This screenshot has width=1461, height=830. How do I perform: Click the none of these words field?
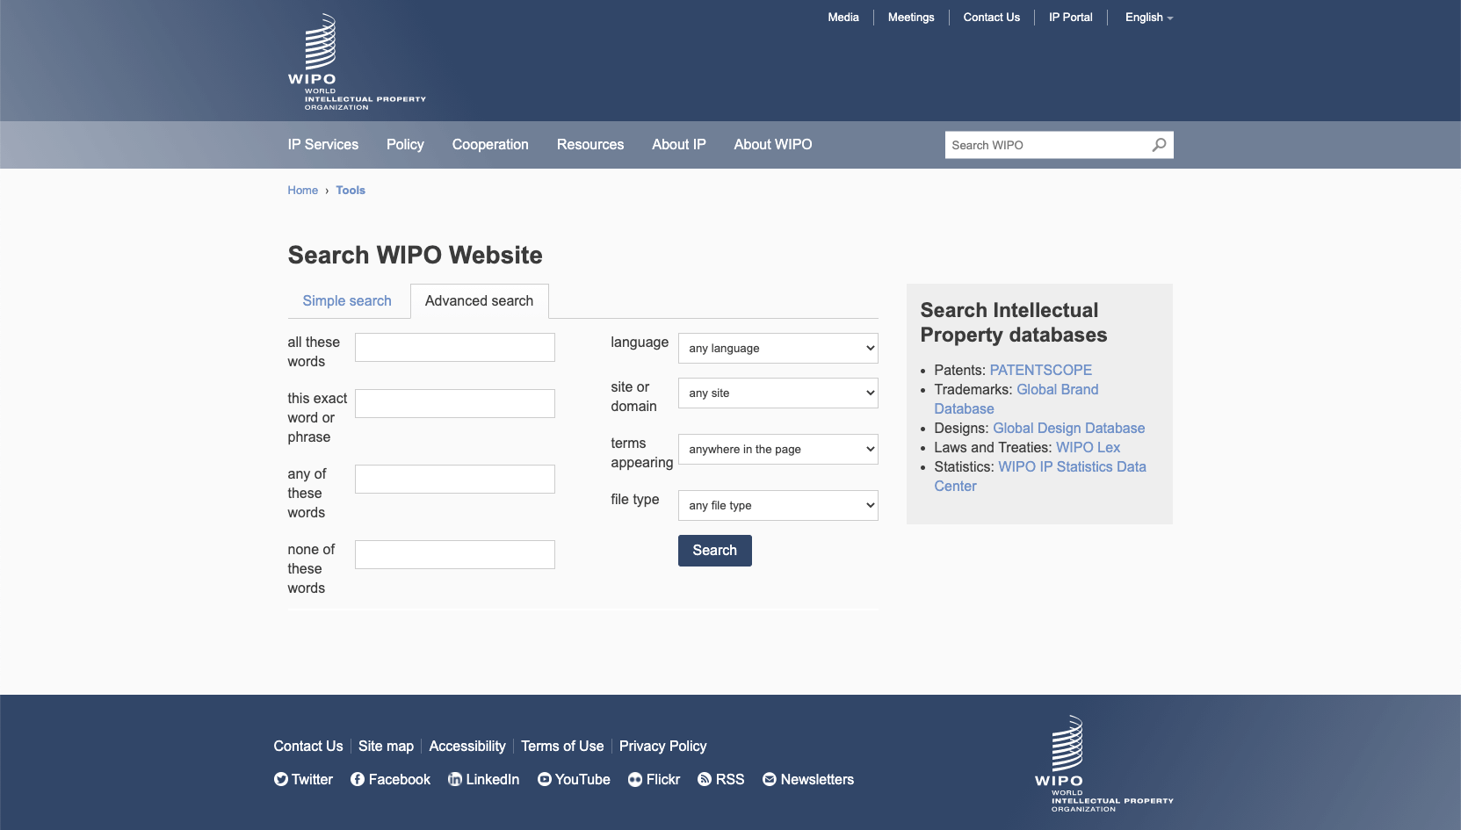(455, 554)
